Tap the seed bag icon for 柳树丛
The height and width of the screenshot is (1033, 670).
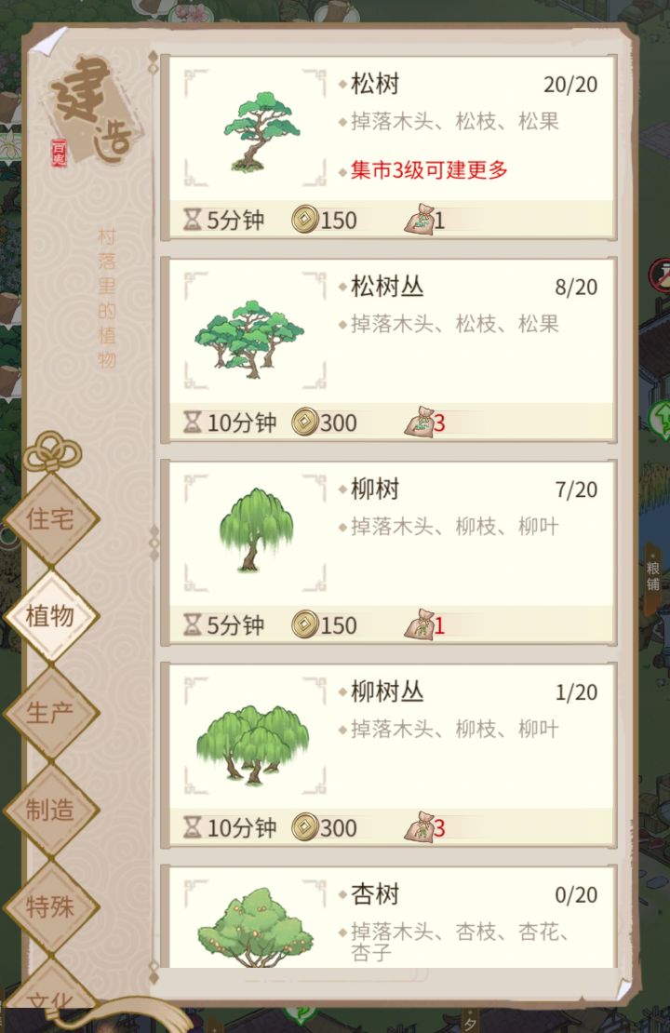[419, 826]
